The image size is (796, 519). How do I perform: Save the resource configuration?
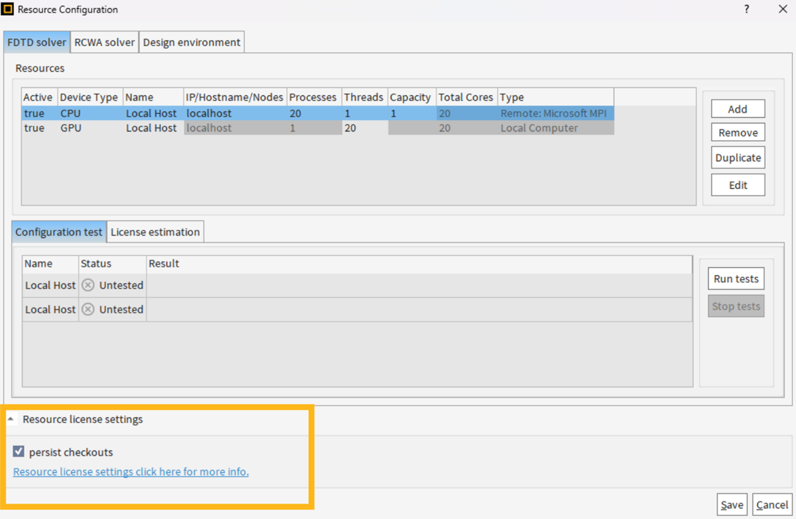(x=731, y=505)
